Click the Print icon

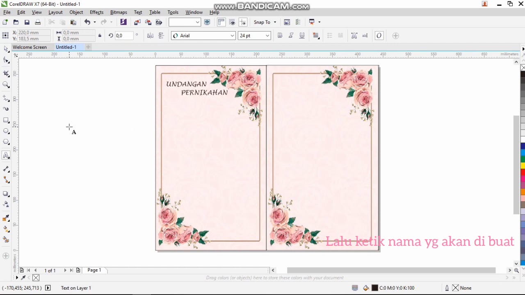pos(38,22)
